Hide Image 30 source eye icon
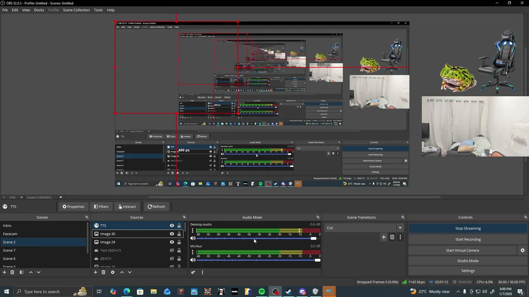This screenshot has width=529, height=297. pyautogui.click(x=172, y=234)
